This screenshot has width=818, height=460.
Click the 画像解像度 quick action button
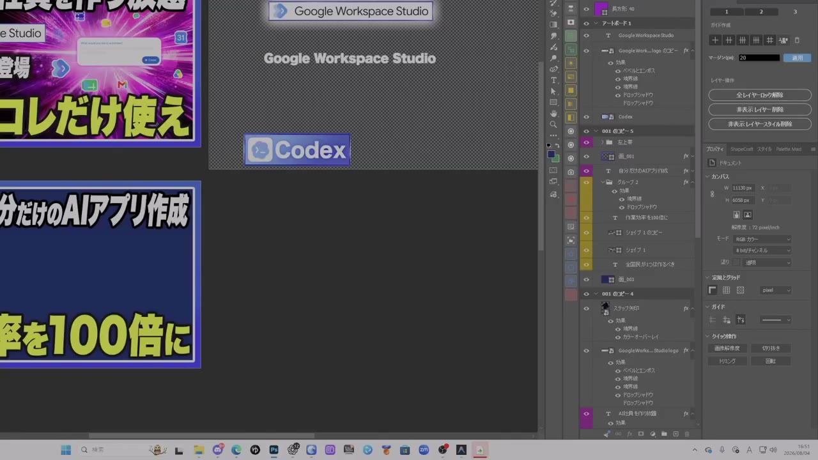(x=727, y=348)
